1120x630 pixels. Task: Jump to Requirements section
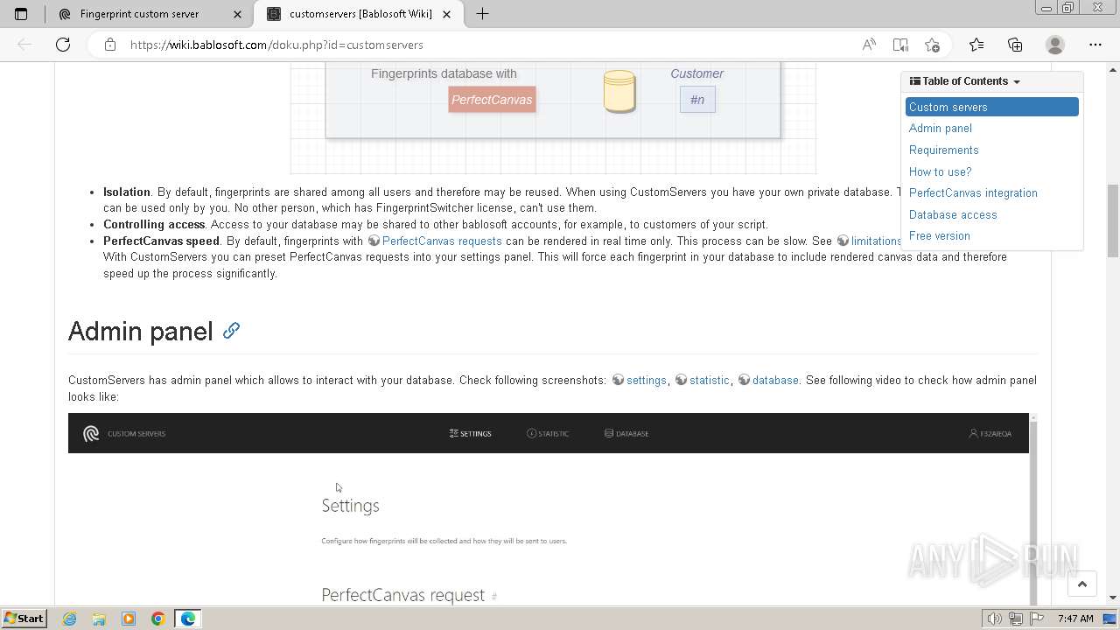point(944,150)
